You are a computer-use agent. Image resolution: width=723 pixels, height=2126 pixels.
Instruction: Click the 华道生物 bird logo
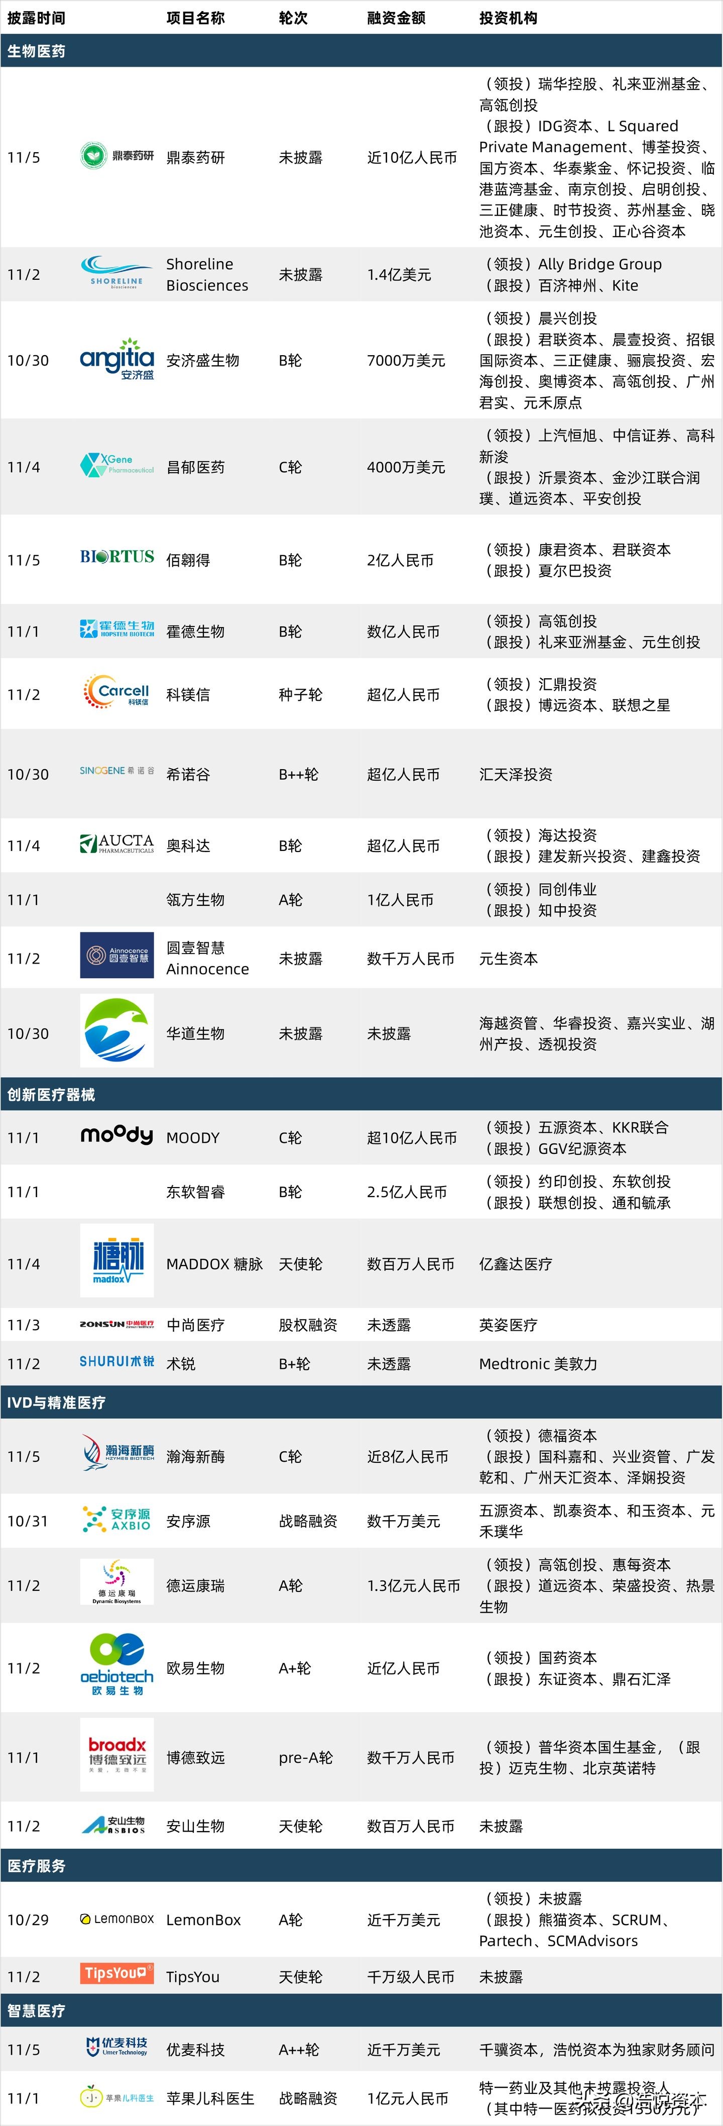point(117,1031)
